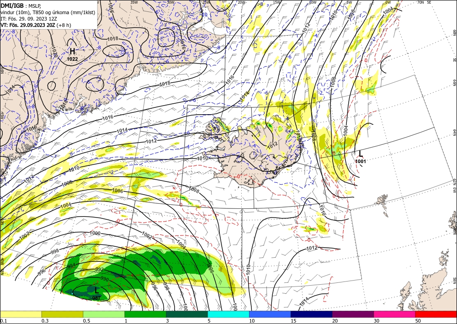This screenshot has height=324, width=457.
Task: Click the 1022 pressure value under H
Action: click(x=72, y=59)
